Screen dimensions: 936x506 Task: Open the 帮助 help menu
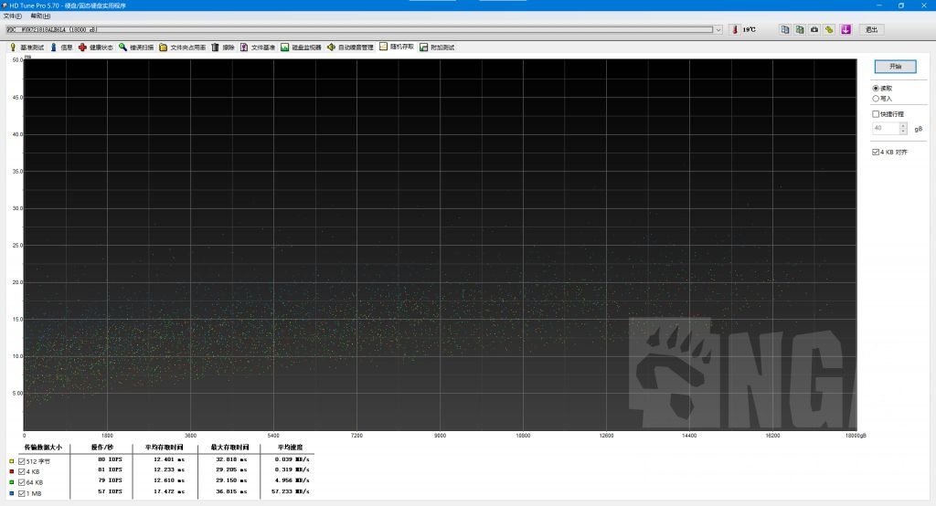tap(40, 16)
